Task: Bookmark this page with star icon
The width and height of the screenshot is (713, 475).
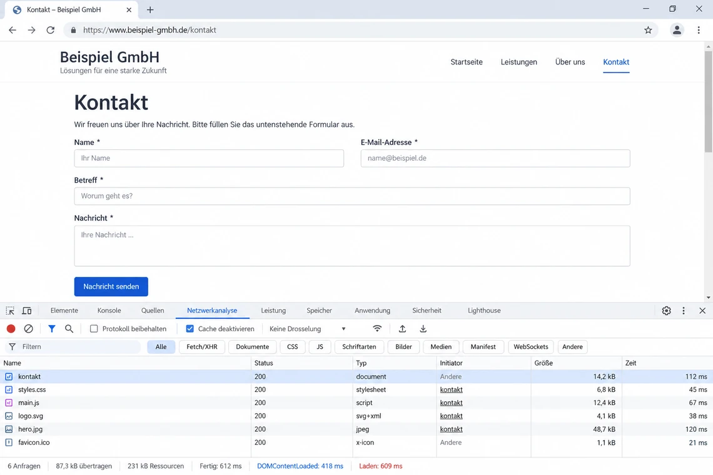Action: (648, 30)
